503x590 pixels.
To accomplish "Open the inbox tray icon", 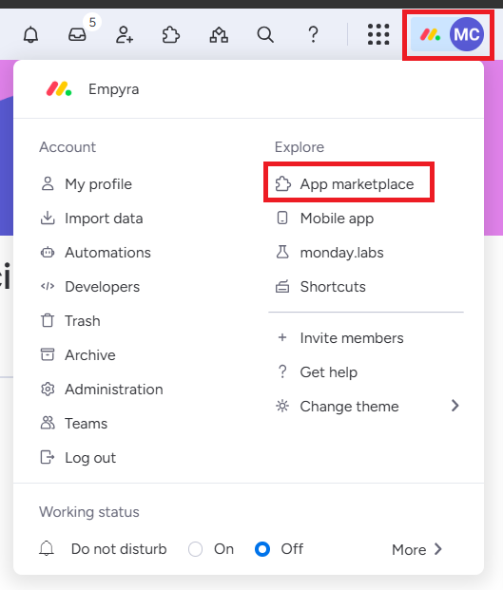I will [77, 35].
